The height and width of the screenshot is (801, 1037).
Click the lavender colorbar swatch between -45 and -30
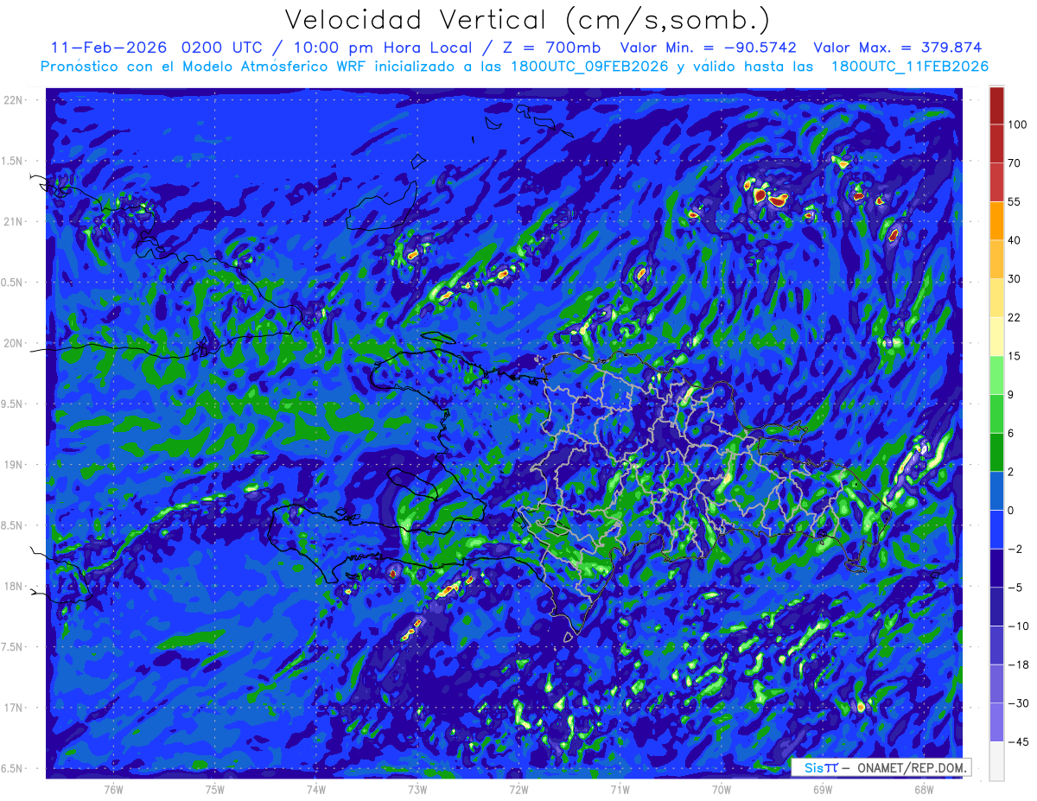[996, 722]
